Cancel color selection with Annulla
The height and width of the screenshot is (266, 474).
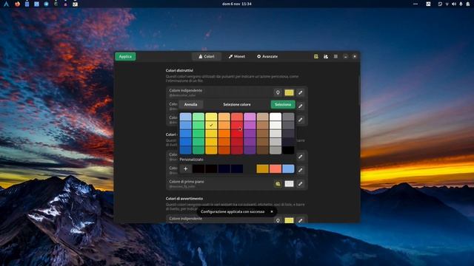pyautogui.click(x=191, y=105)
